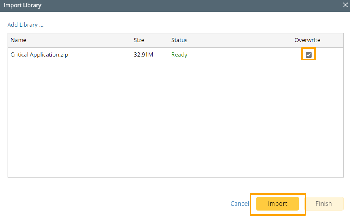Uncheck Overwrite for Critical Application.zip
350x219 pixels.
pyautogui.click(x=309, y=55)
